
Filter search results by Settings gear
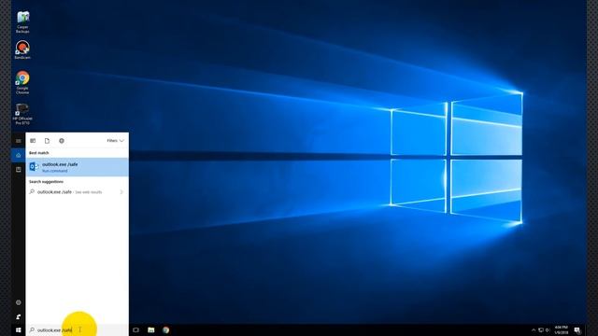coord(62,141)
